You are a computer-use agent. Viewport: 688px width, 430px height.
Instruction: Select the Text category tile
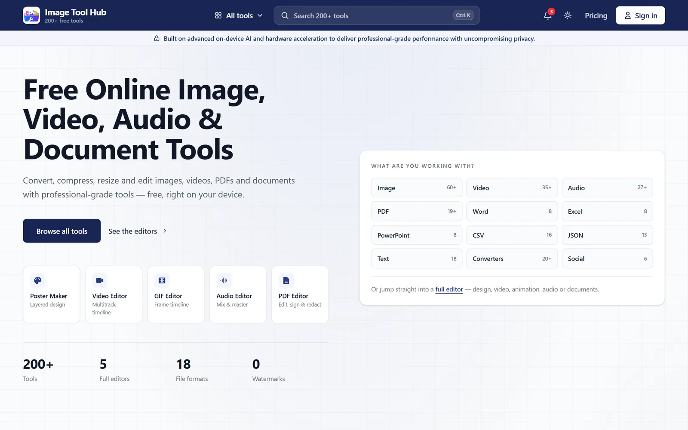[417, 258]
